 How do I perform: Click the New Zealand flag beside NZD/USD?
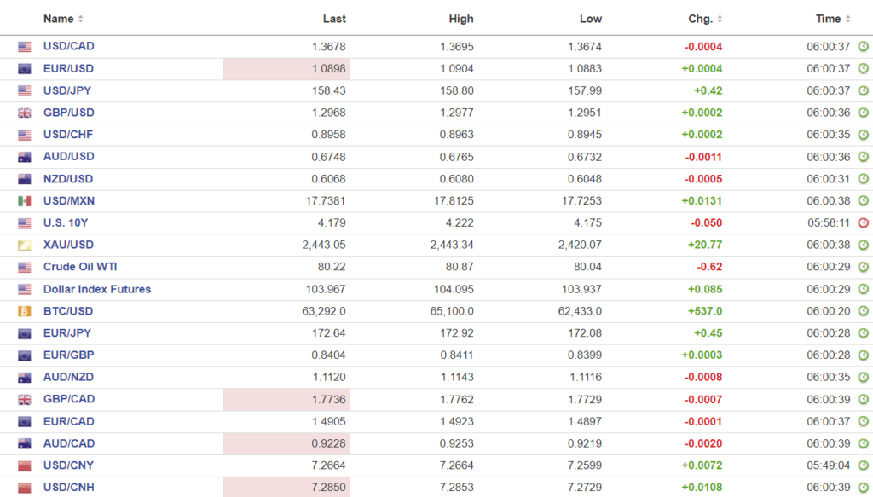(25, 179)
